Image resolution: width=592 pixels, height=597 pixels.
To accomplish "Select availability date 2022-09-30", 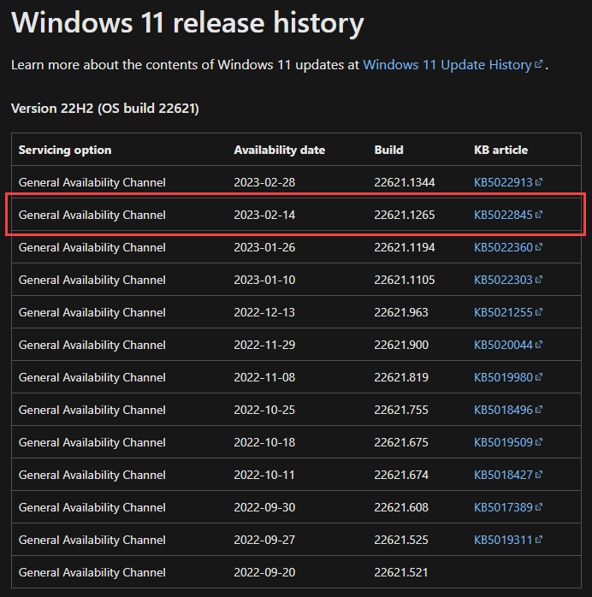I will (x=264, y=507).
